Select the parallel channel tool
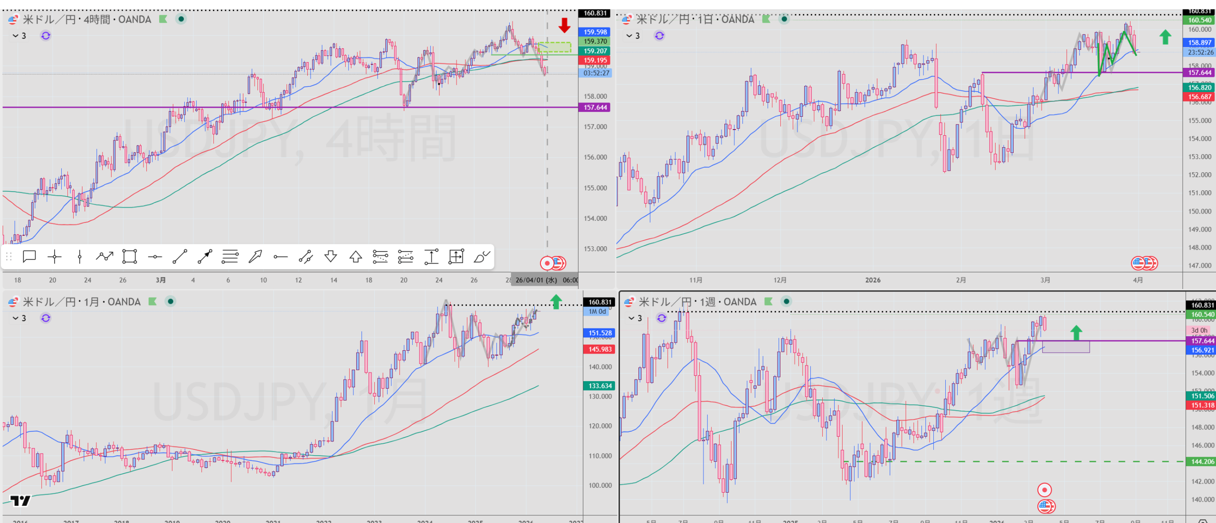Viewport: 1216px width, 523px height. tap(305, 257)
